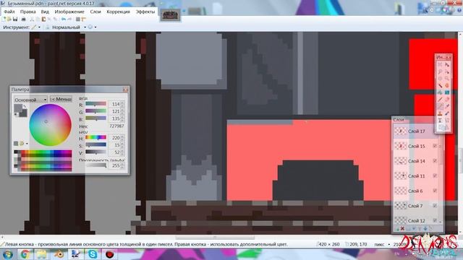
Task: Click the Open file toolbar icon
Action: click(x=9, y=19)
